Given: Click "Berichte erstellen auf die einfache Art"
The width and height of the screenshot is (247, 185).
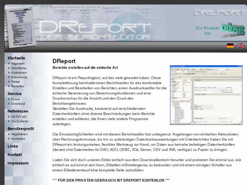Looking at the screenshot, I should click(x=85, y=68).
